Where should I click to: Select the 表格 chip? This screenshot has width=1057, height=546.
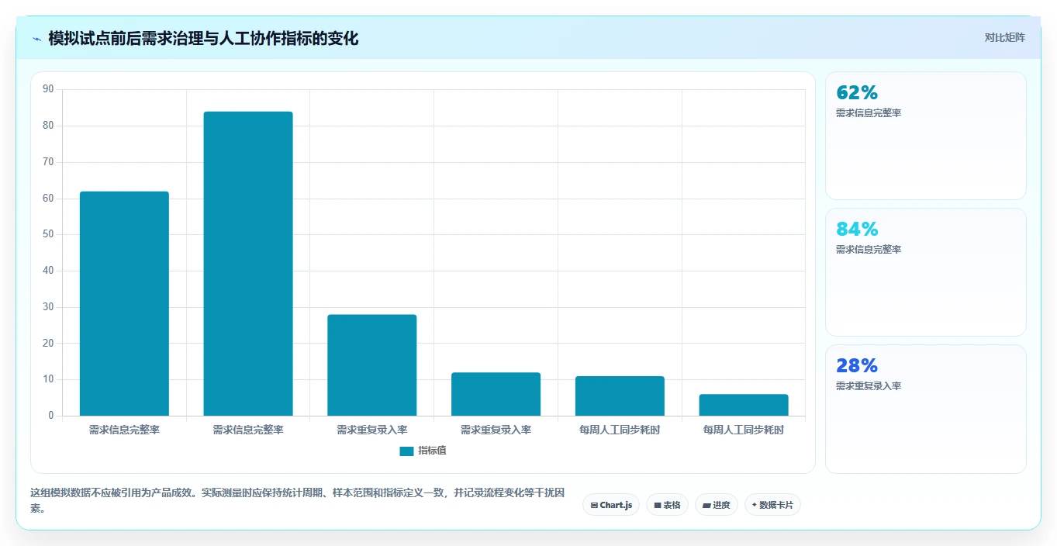(x=667, y=505)
